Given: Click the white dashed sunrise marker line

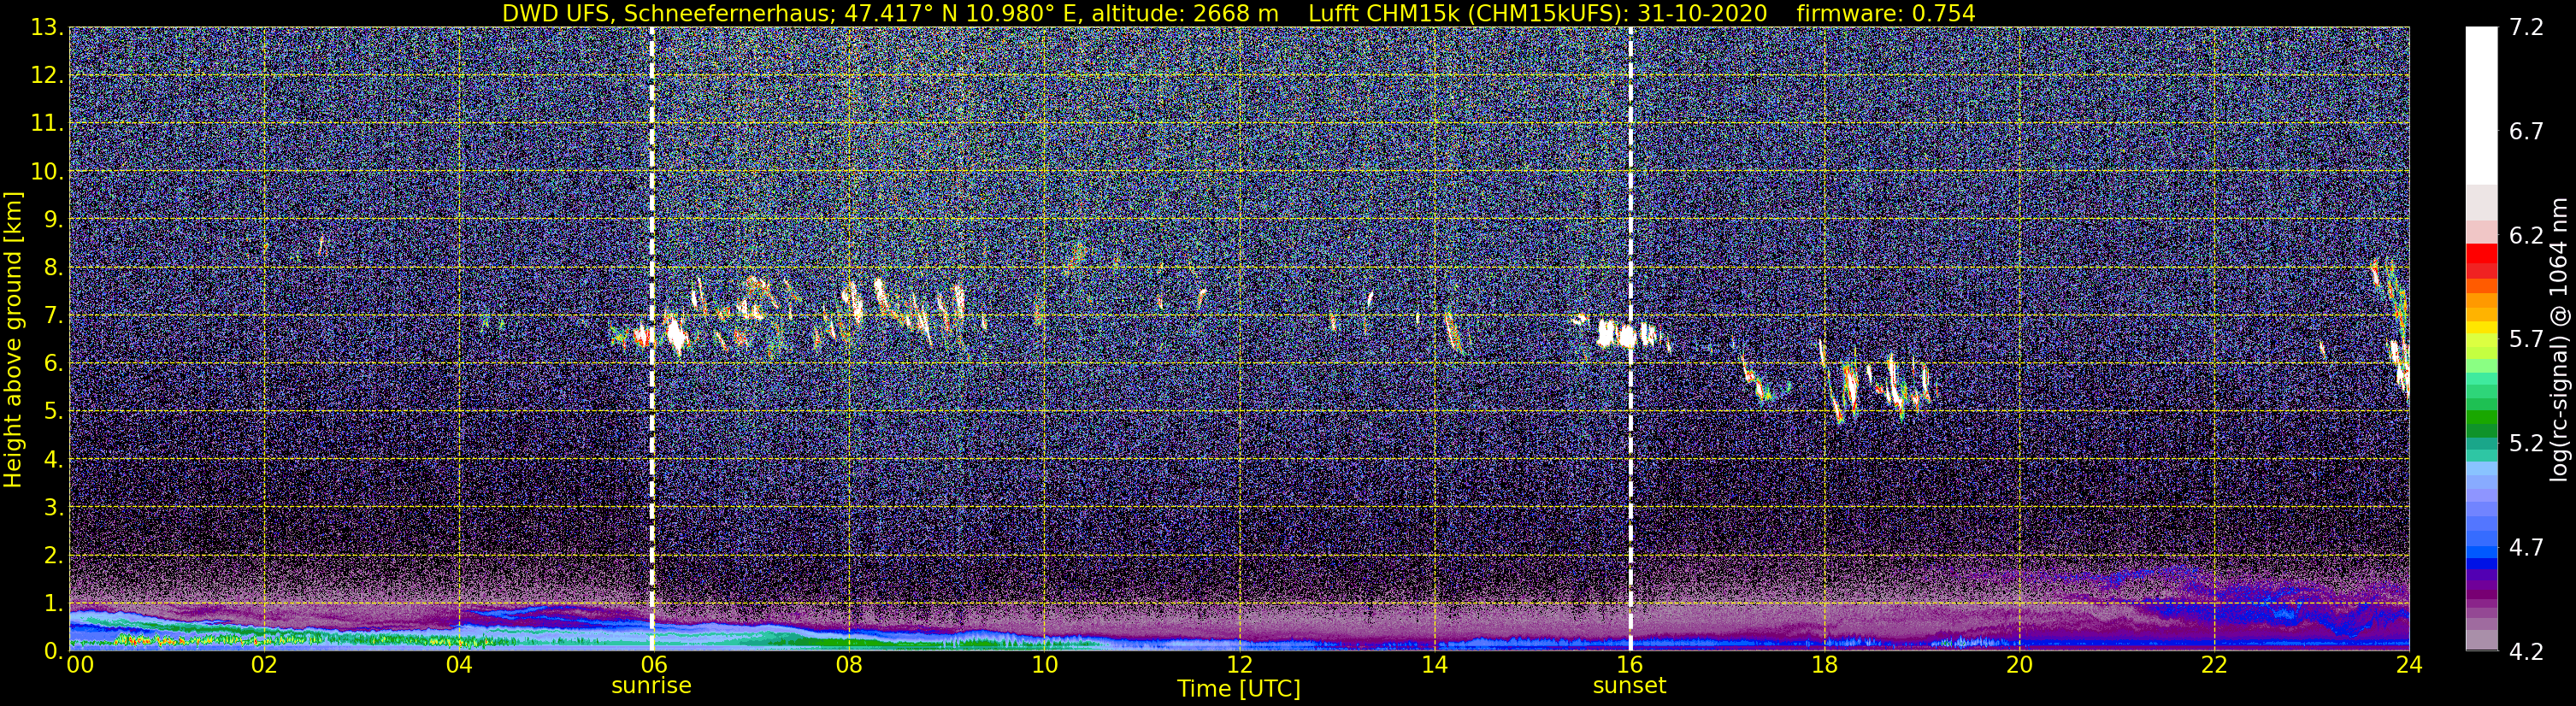Looking at the screenshot, I should 652,339.
